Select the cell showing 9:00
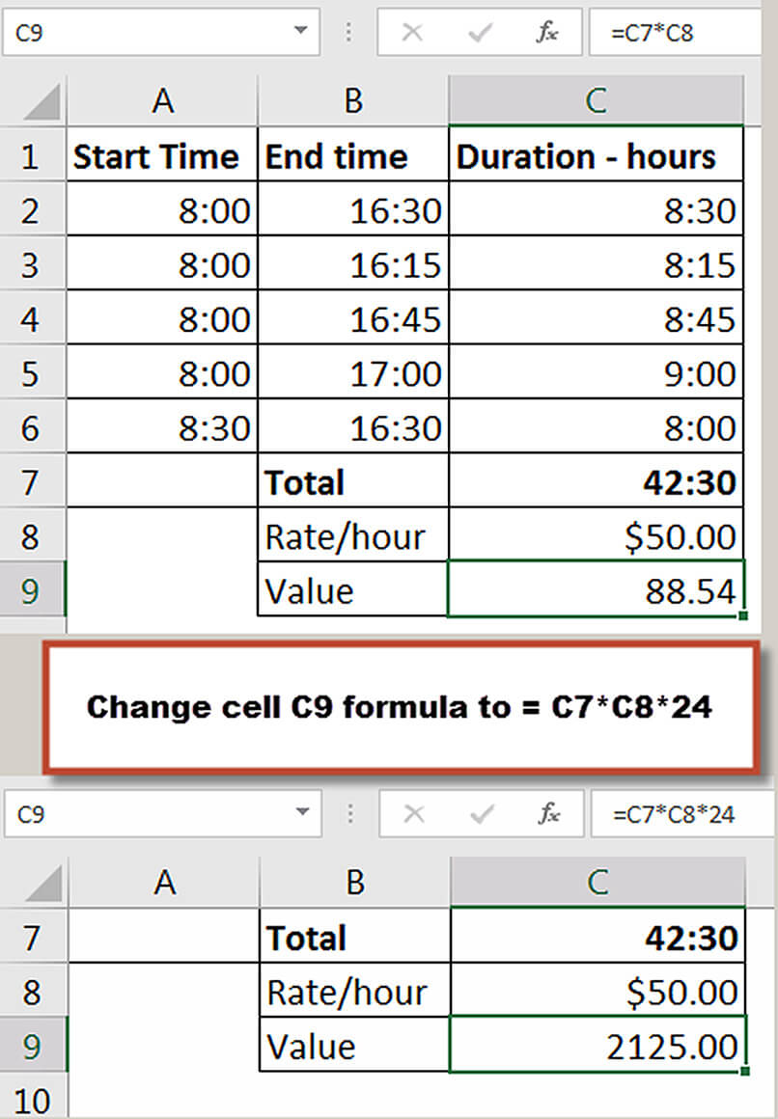778x1119 pixels. point(596,372)
